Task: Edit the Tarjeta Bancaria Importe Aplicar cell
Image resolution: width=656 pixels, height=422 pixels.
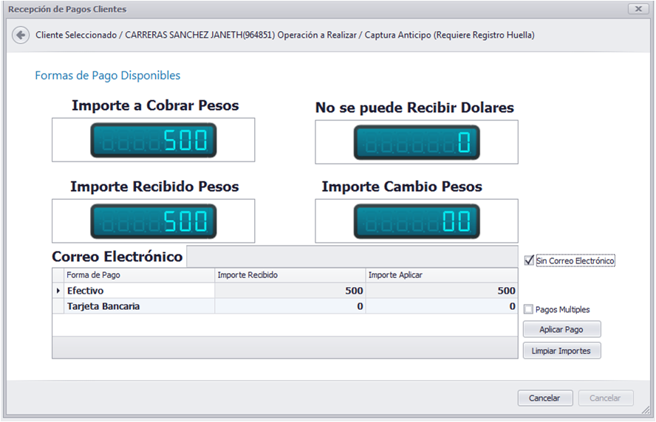Action: (441, 306)
